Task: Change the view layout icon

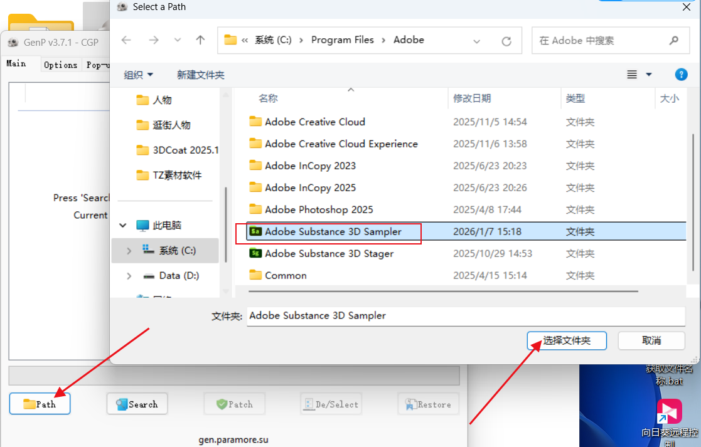Action: [632, 75]
